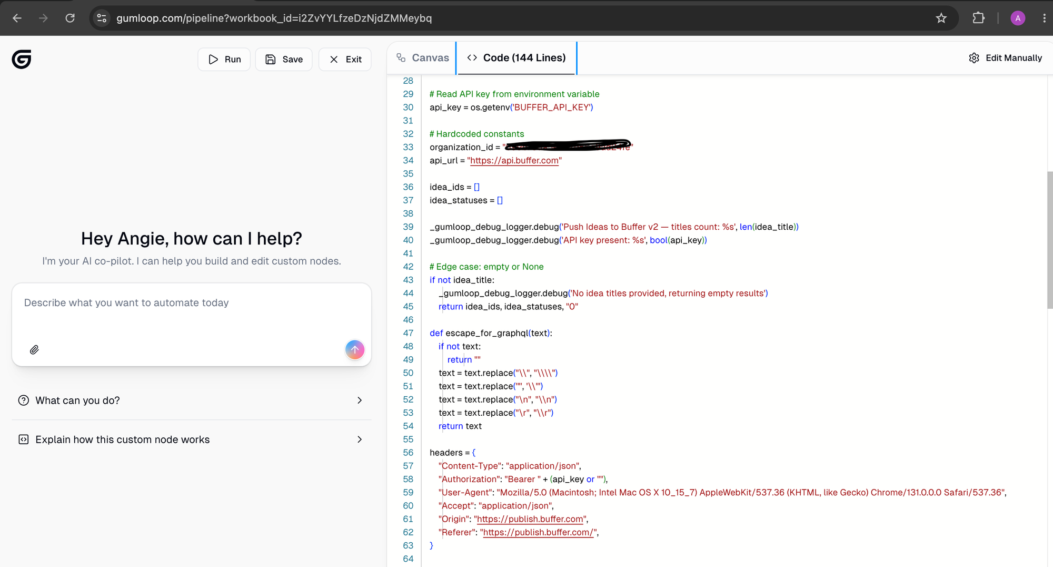The image size is (1053, 567).
Task: Open 'Explain how this custom node works'
Action: click(192, 439)
